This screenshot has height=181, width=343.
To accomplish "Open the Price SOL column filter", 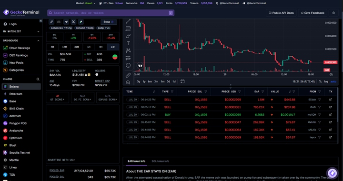I will (x=206, y=91).
